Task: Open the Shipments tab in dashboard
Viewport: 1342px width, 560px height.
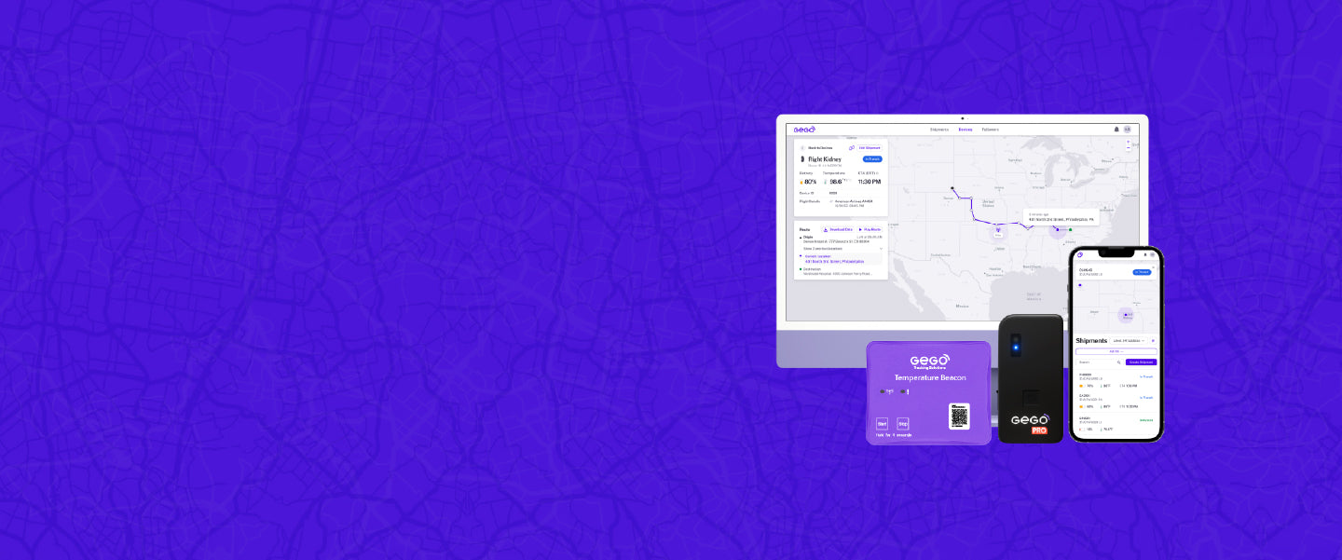Action: pos(938,130)
